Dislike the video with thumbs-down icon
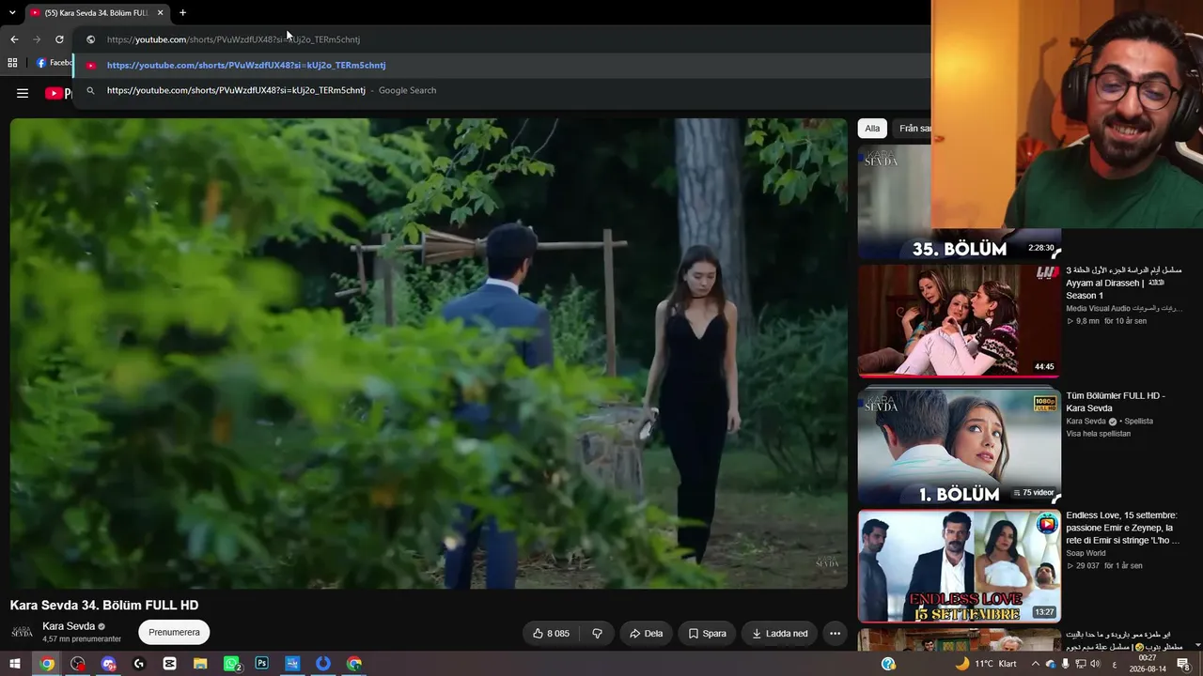The width and height of the screenshot is (1203, 676). click(x=597, y=634)
